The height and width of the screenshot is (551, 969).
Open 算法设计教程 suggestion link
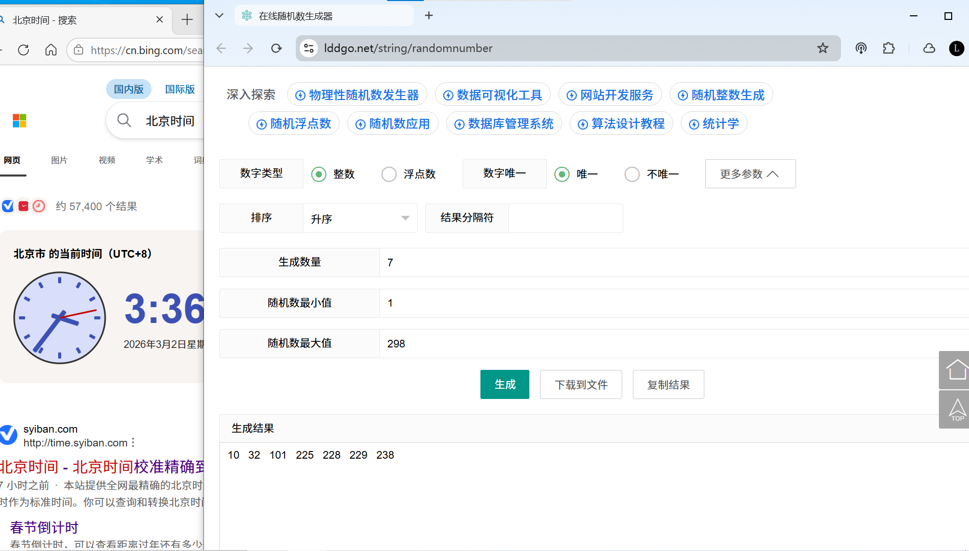(621, 123)
